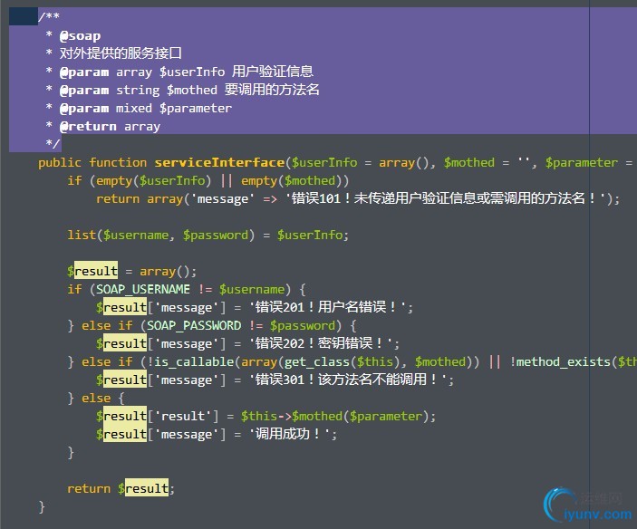Click the string '错误301！该方法名不能调用！'

349,380
